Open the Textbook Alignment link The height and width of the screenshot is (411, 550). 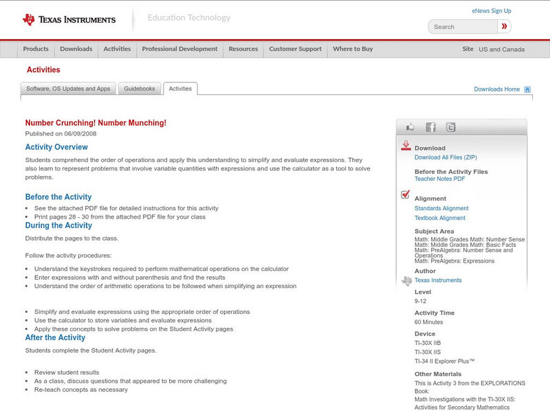[x=440, y=218]
